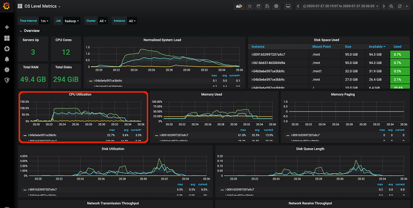Click the Create plus icon in sidebar

[x=7, y=27]
